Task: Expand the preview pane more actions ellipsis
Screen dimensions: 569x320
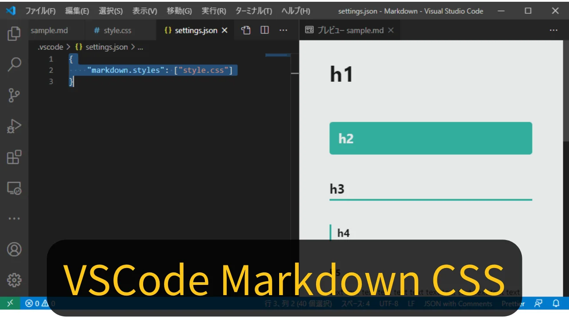Action: point(553,30)
